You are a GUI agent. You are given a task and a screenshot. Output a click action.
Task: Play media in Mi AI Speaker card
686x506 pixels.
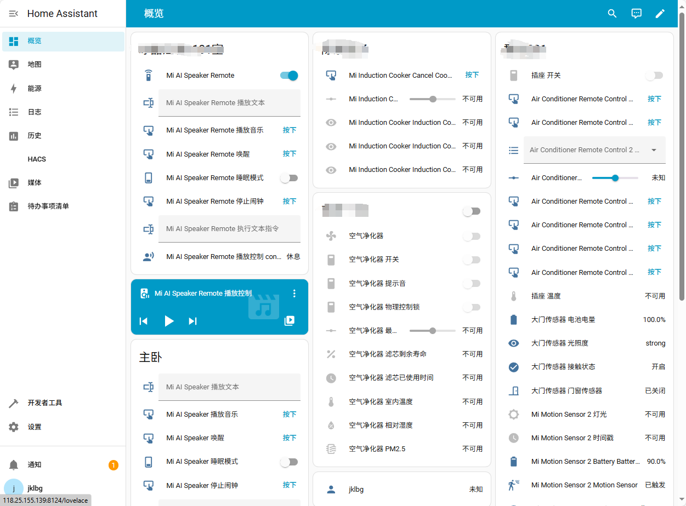(169, 321)
